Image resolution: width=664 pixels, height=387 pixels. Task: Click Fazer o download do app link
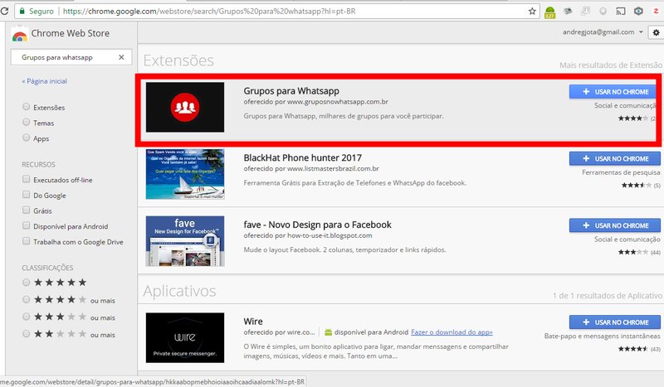tap(452, 332)
